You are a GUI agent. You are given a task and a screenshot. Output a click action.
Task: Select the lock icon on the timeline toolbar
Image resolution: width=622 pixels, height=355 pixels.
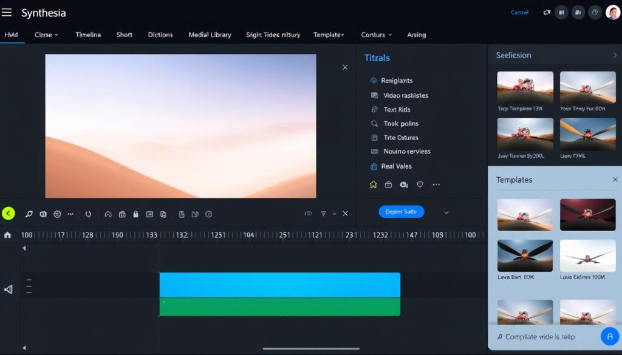coord(134,214)
